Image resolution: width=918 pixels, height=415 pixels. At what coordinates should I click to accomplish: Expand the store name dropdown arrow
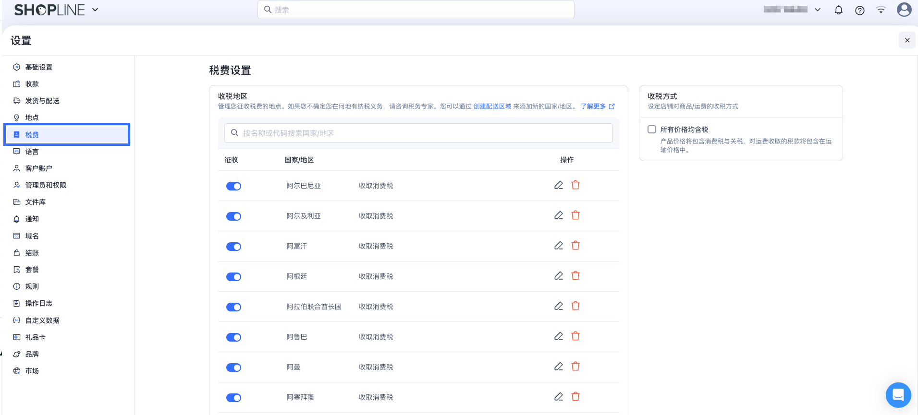[x=818, y=10]
